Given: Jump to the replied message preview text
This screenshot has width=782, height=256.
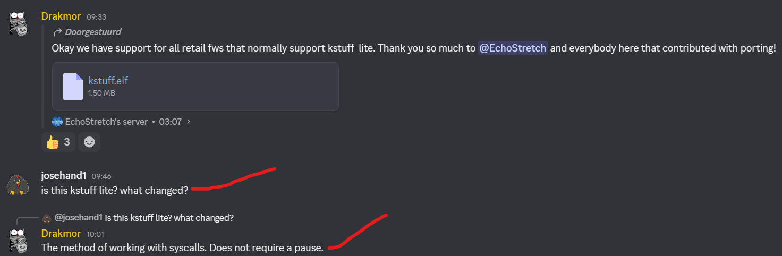Looking at the screenshot, I should (x=169, y=218).
